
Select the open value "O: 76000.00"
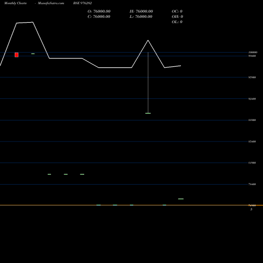(99, 12)
